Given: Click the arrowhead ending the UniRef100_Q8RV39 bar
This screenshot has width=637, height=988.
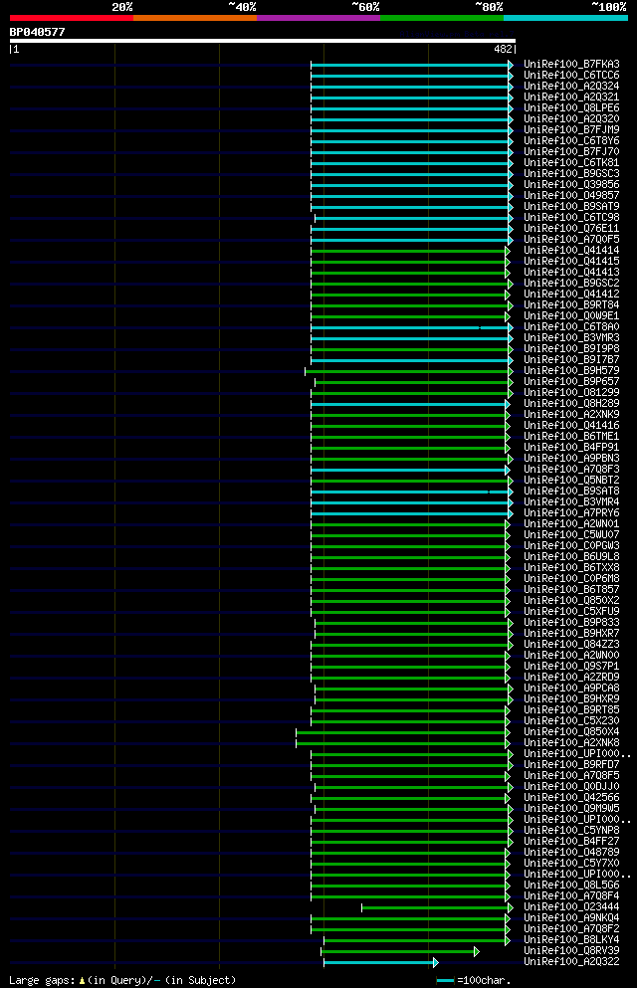Looking at the screenshot, I should (x=477, y=951).
